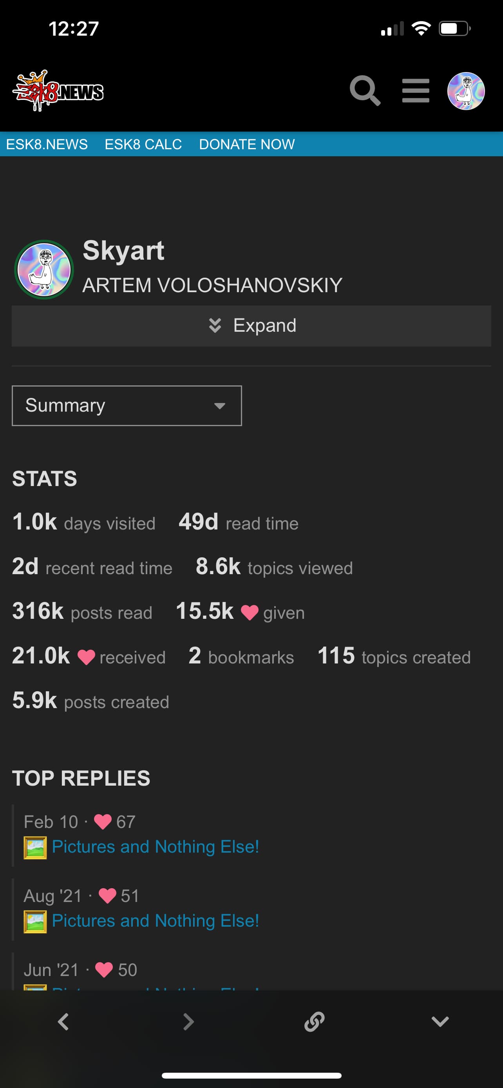Tap the Skyart username heading
Screen dimensions: 503x1088
click(123, 251)
